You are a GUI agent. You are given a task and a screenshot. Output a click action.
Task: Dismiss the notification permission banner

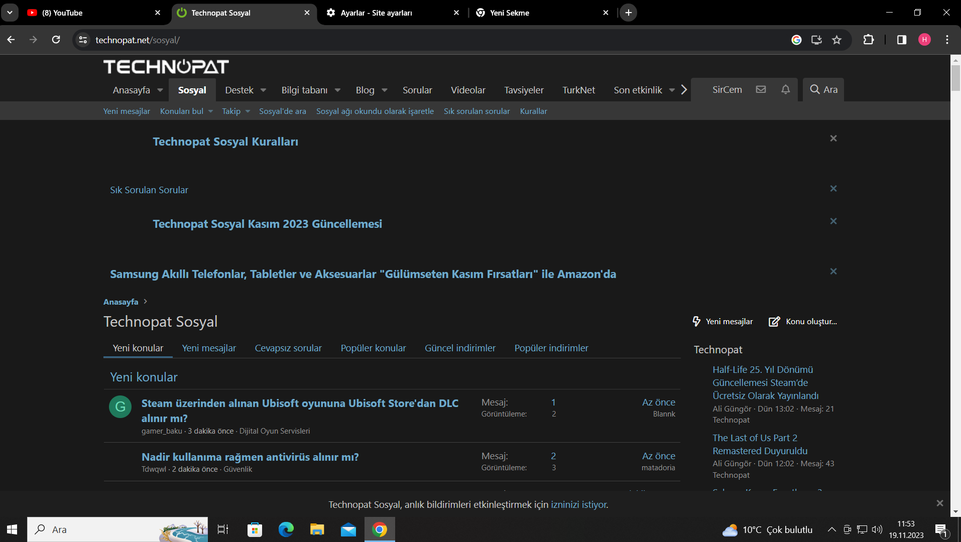point(940,503)
